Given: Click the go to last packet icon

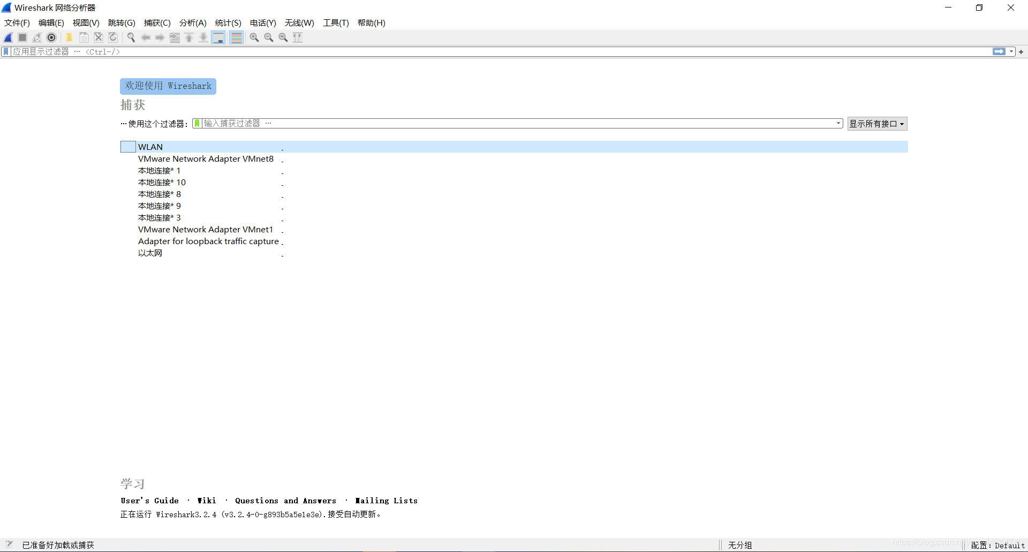Looking at the screenshot, I should [203, 37].
